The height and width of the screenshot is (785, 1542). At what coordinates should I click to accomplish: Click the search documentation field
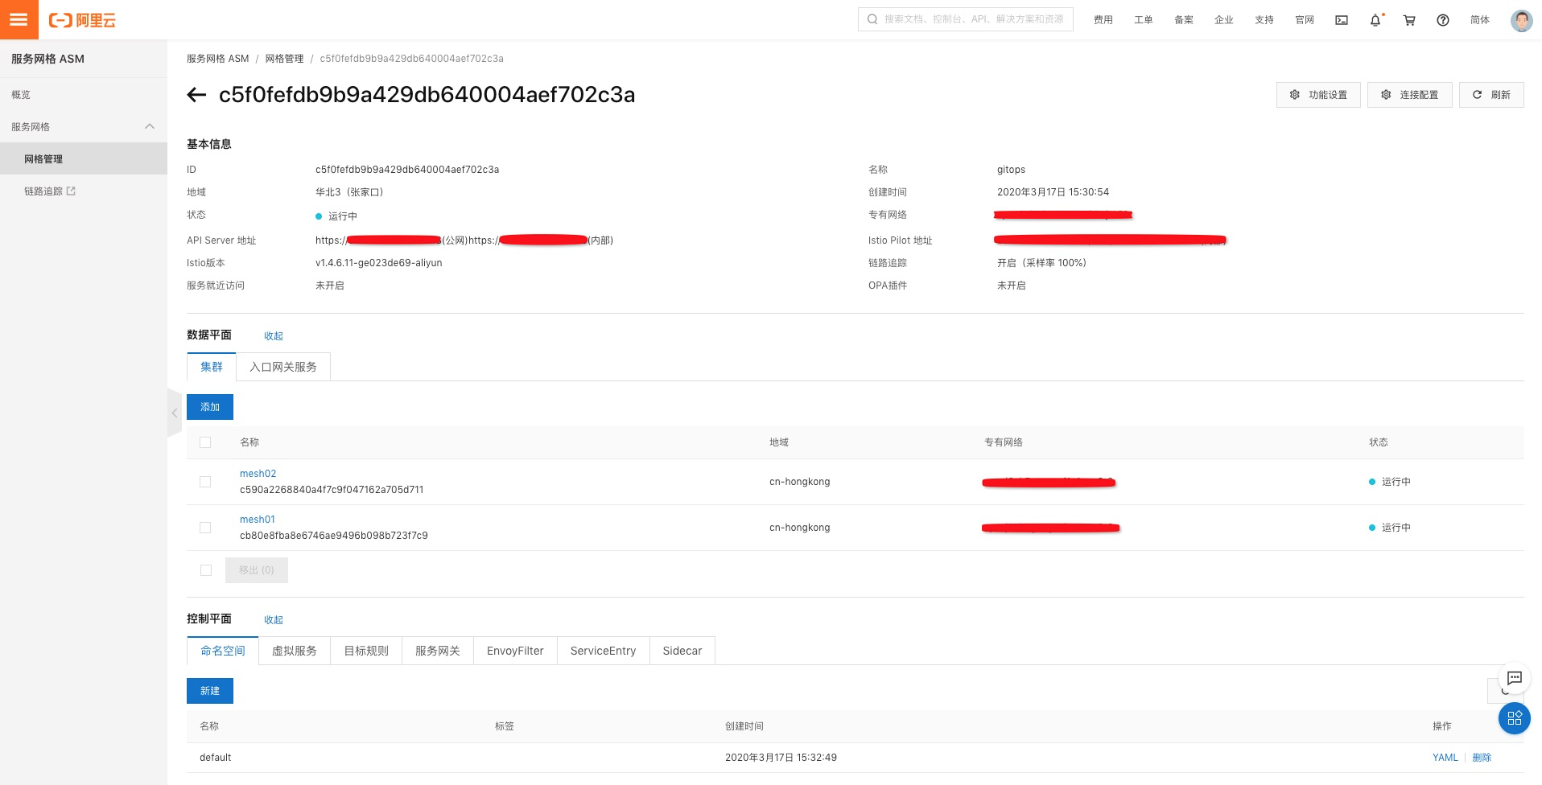click(x=966, y=19)
